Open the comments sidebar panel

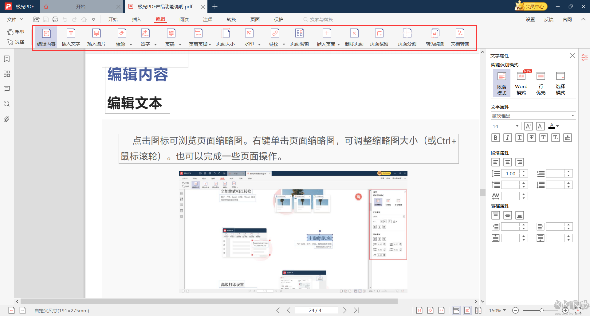(x=7, y=89)
